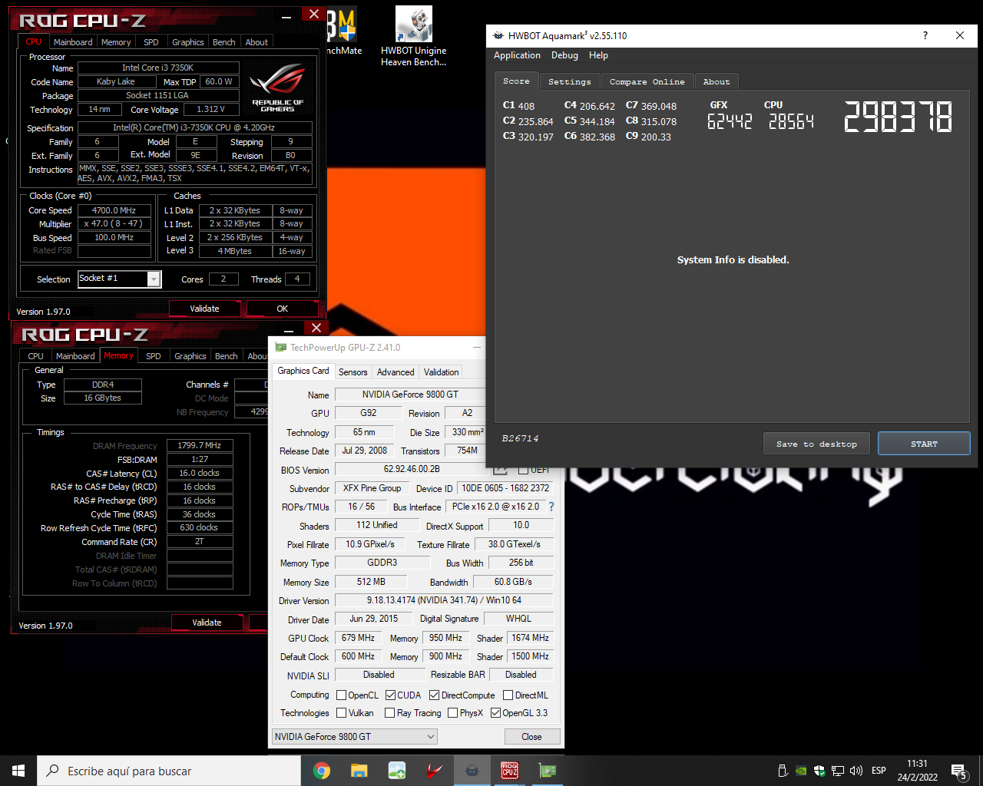Image resolution: width=983 pixels, height=786 pixels.
Task: Toggle the Vulkan checkbox
Action: click(342, 713)
